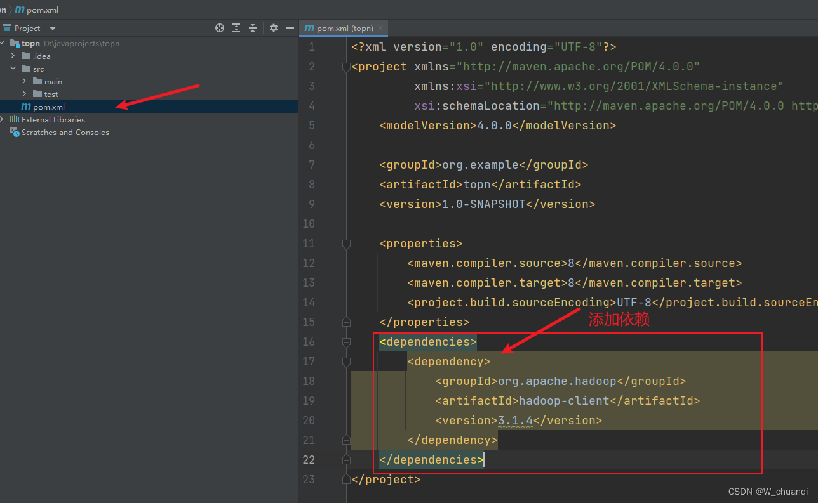Click the topn module folder icon
This screenshot has height=503, width=818.
click(x=15, y=44)
